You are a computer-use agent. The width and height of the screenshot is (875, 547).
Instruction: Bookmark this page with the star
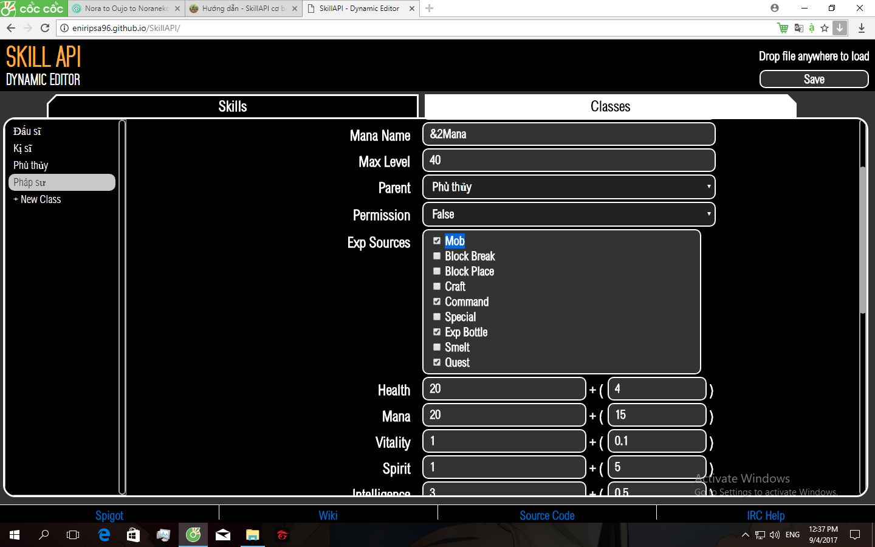pyautogui.click(x=825, y=28)
